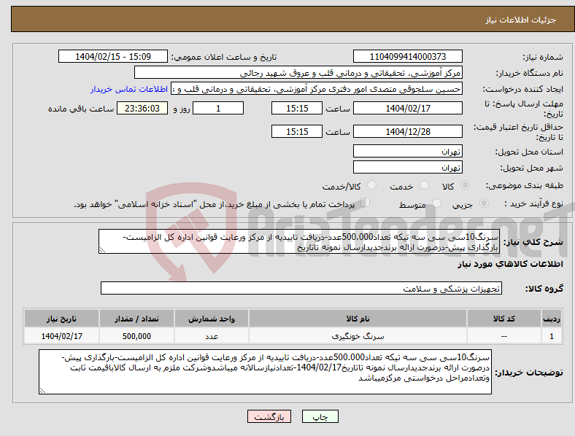Click the سرنگ خونگیری item name cell
575x436 pixels.
(x=358, y=336)
